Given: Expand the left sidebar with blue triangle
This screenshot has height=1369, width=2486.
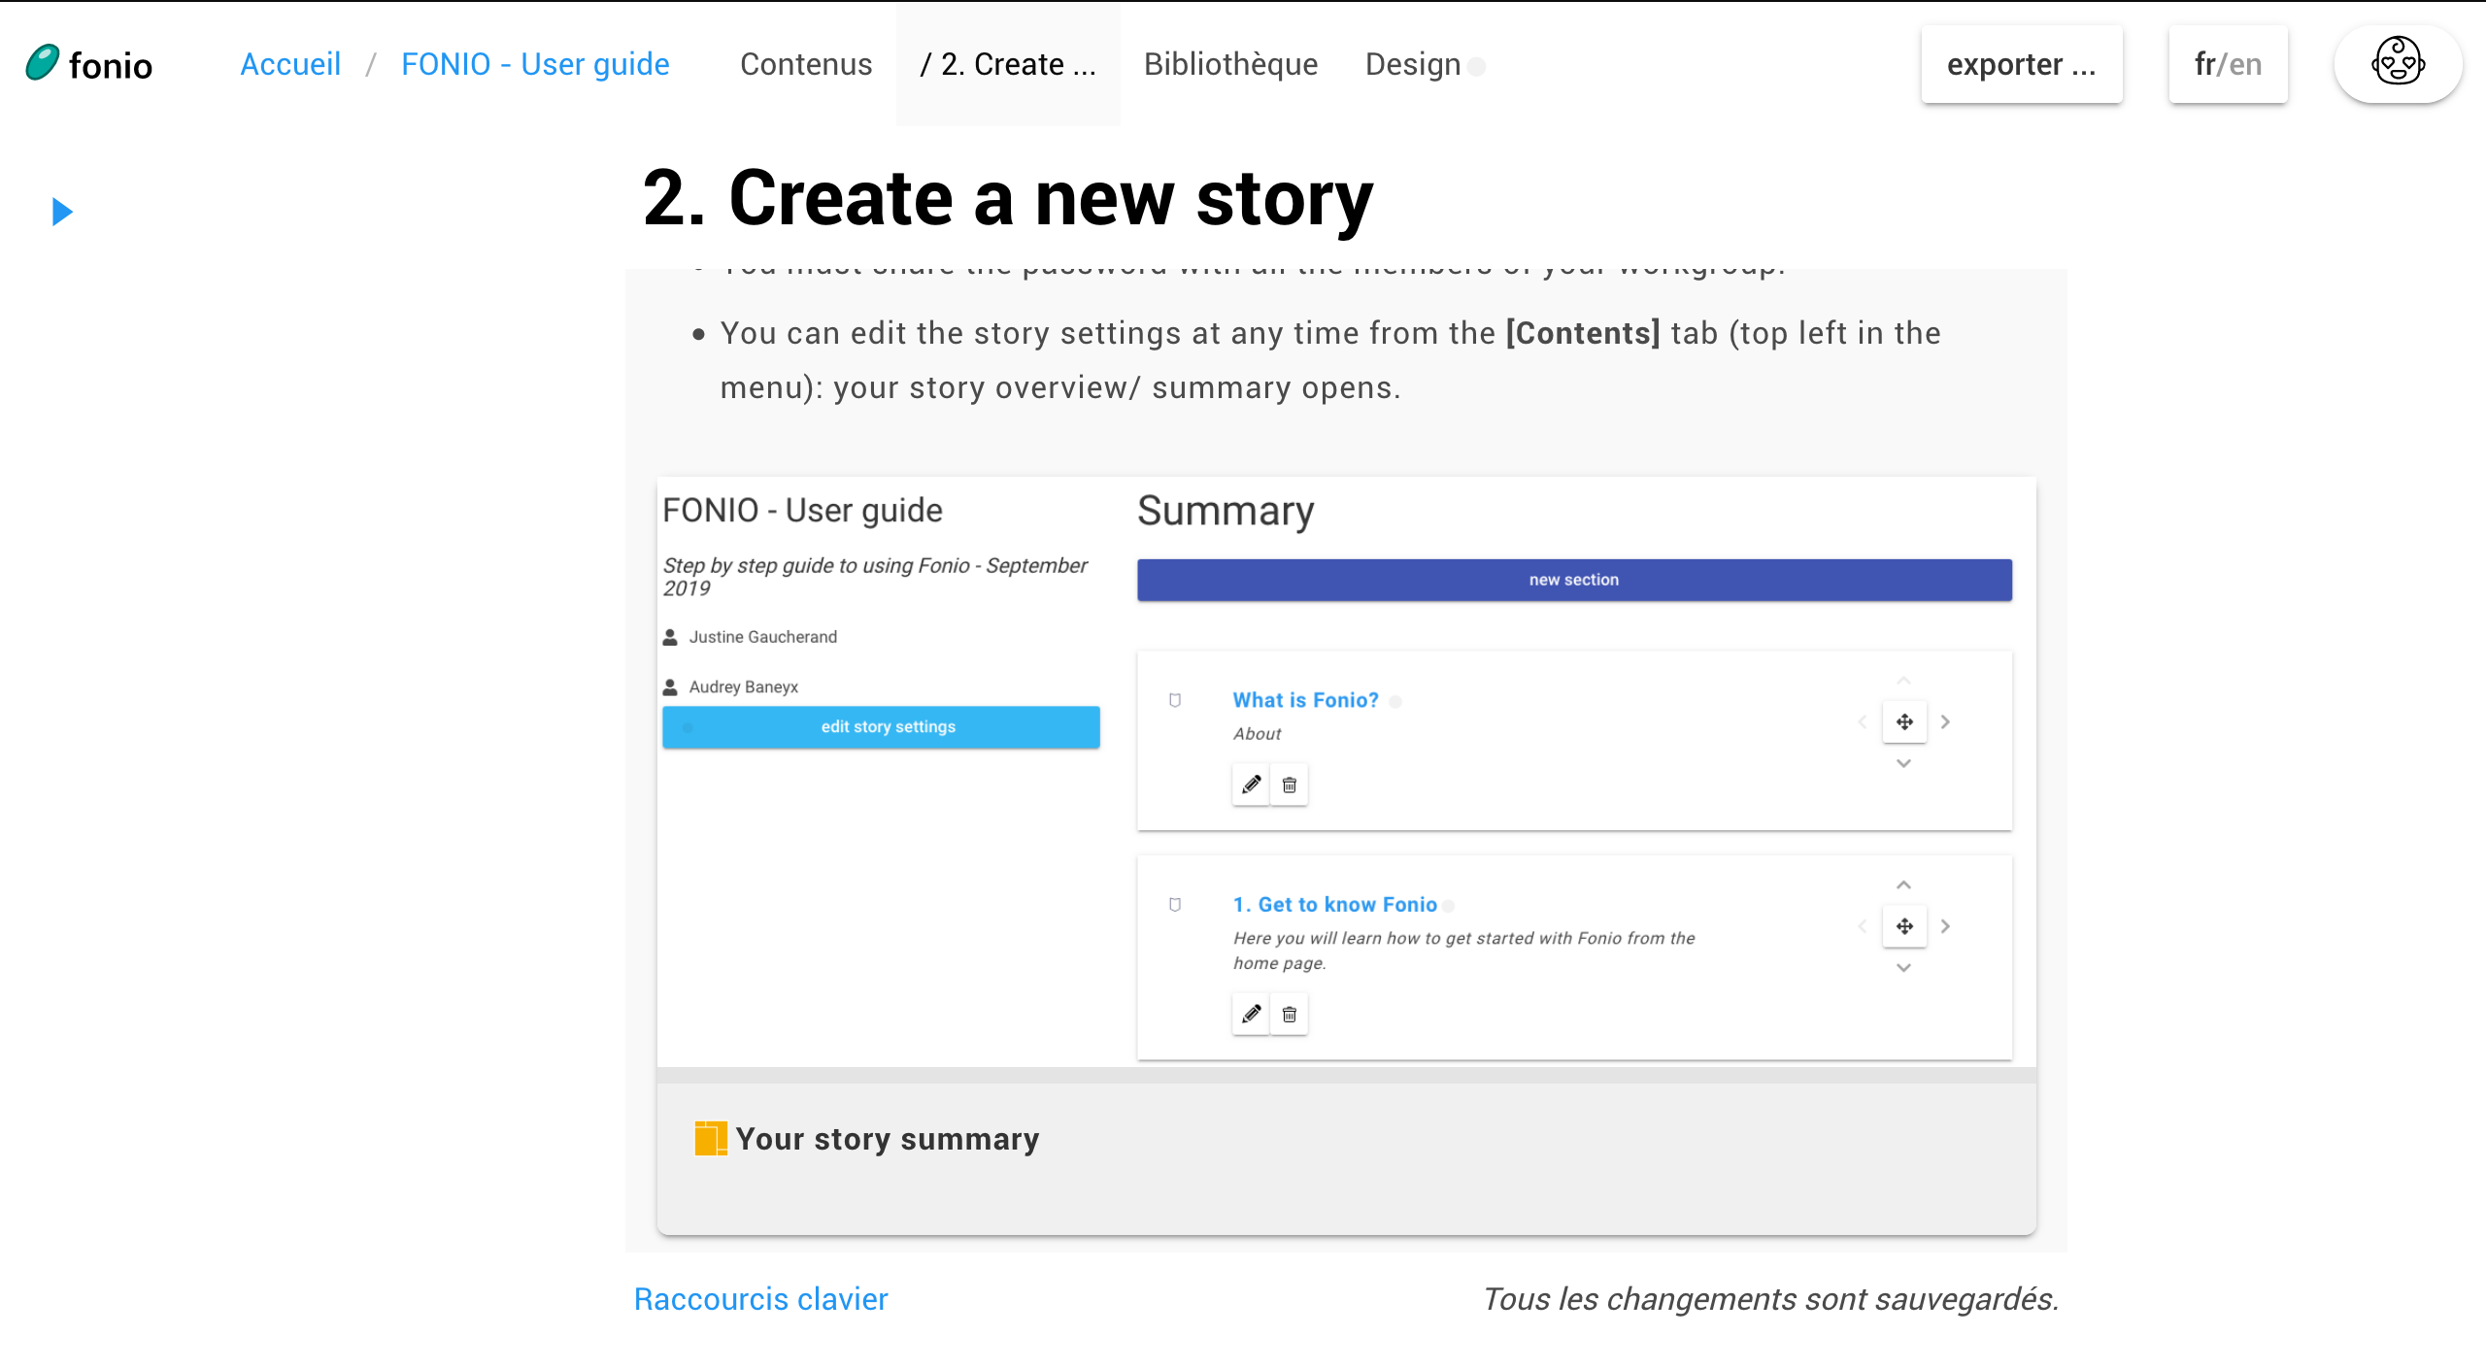Looking at the screenshot, I should coord(62,211).
